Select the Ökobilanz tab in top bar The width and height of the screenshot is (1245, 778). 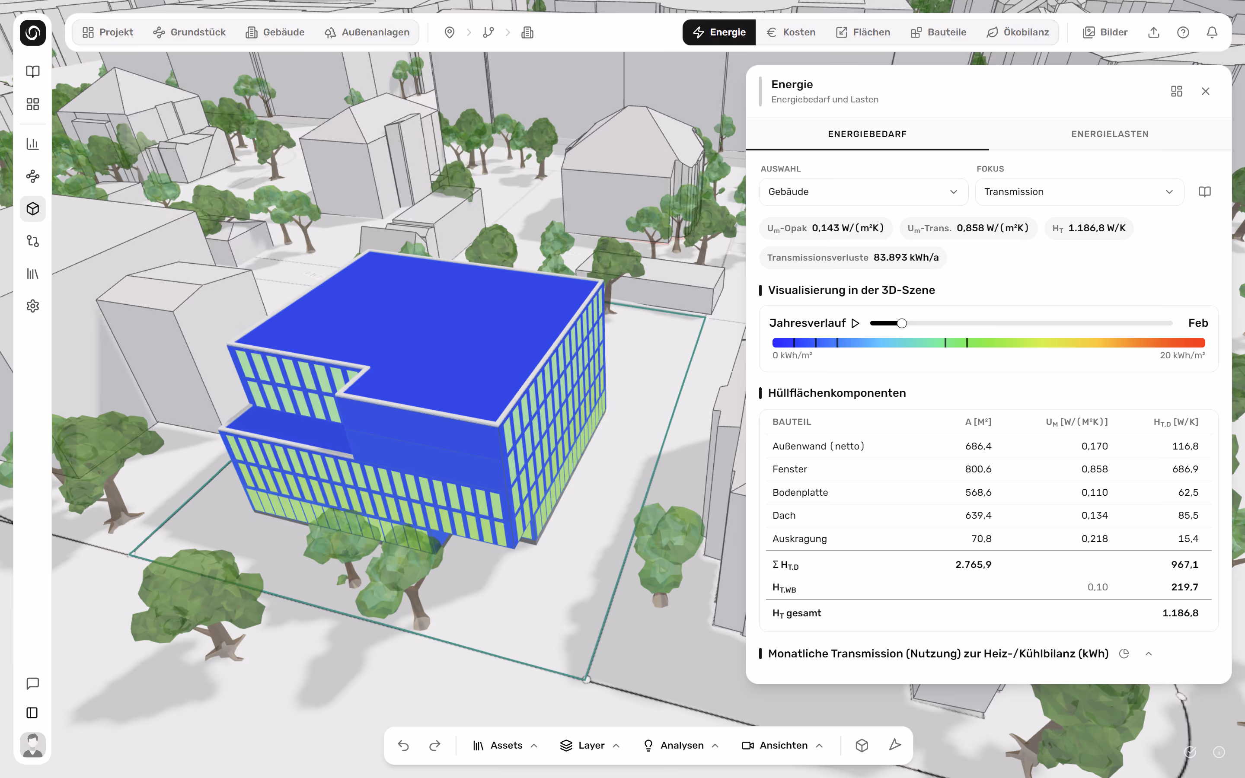pos(1018,32)
